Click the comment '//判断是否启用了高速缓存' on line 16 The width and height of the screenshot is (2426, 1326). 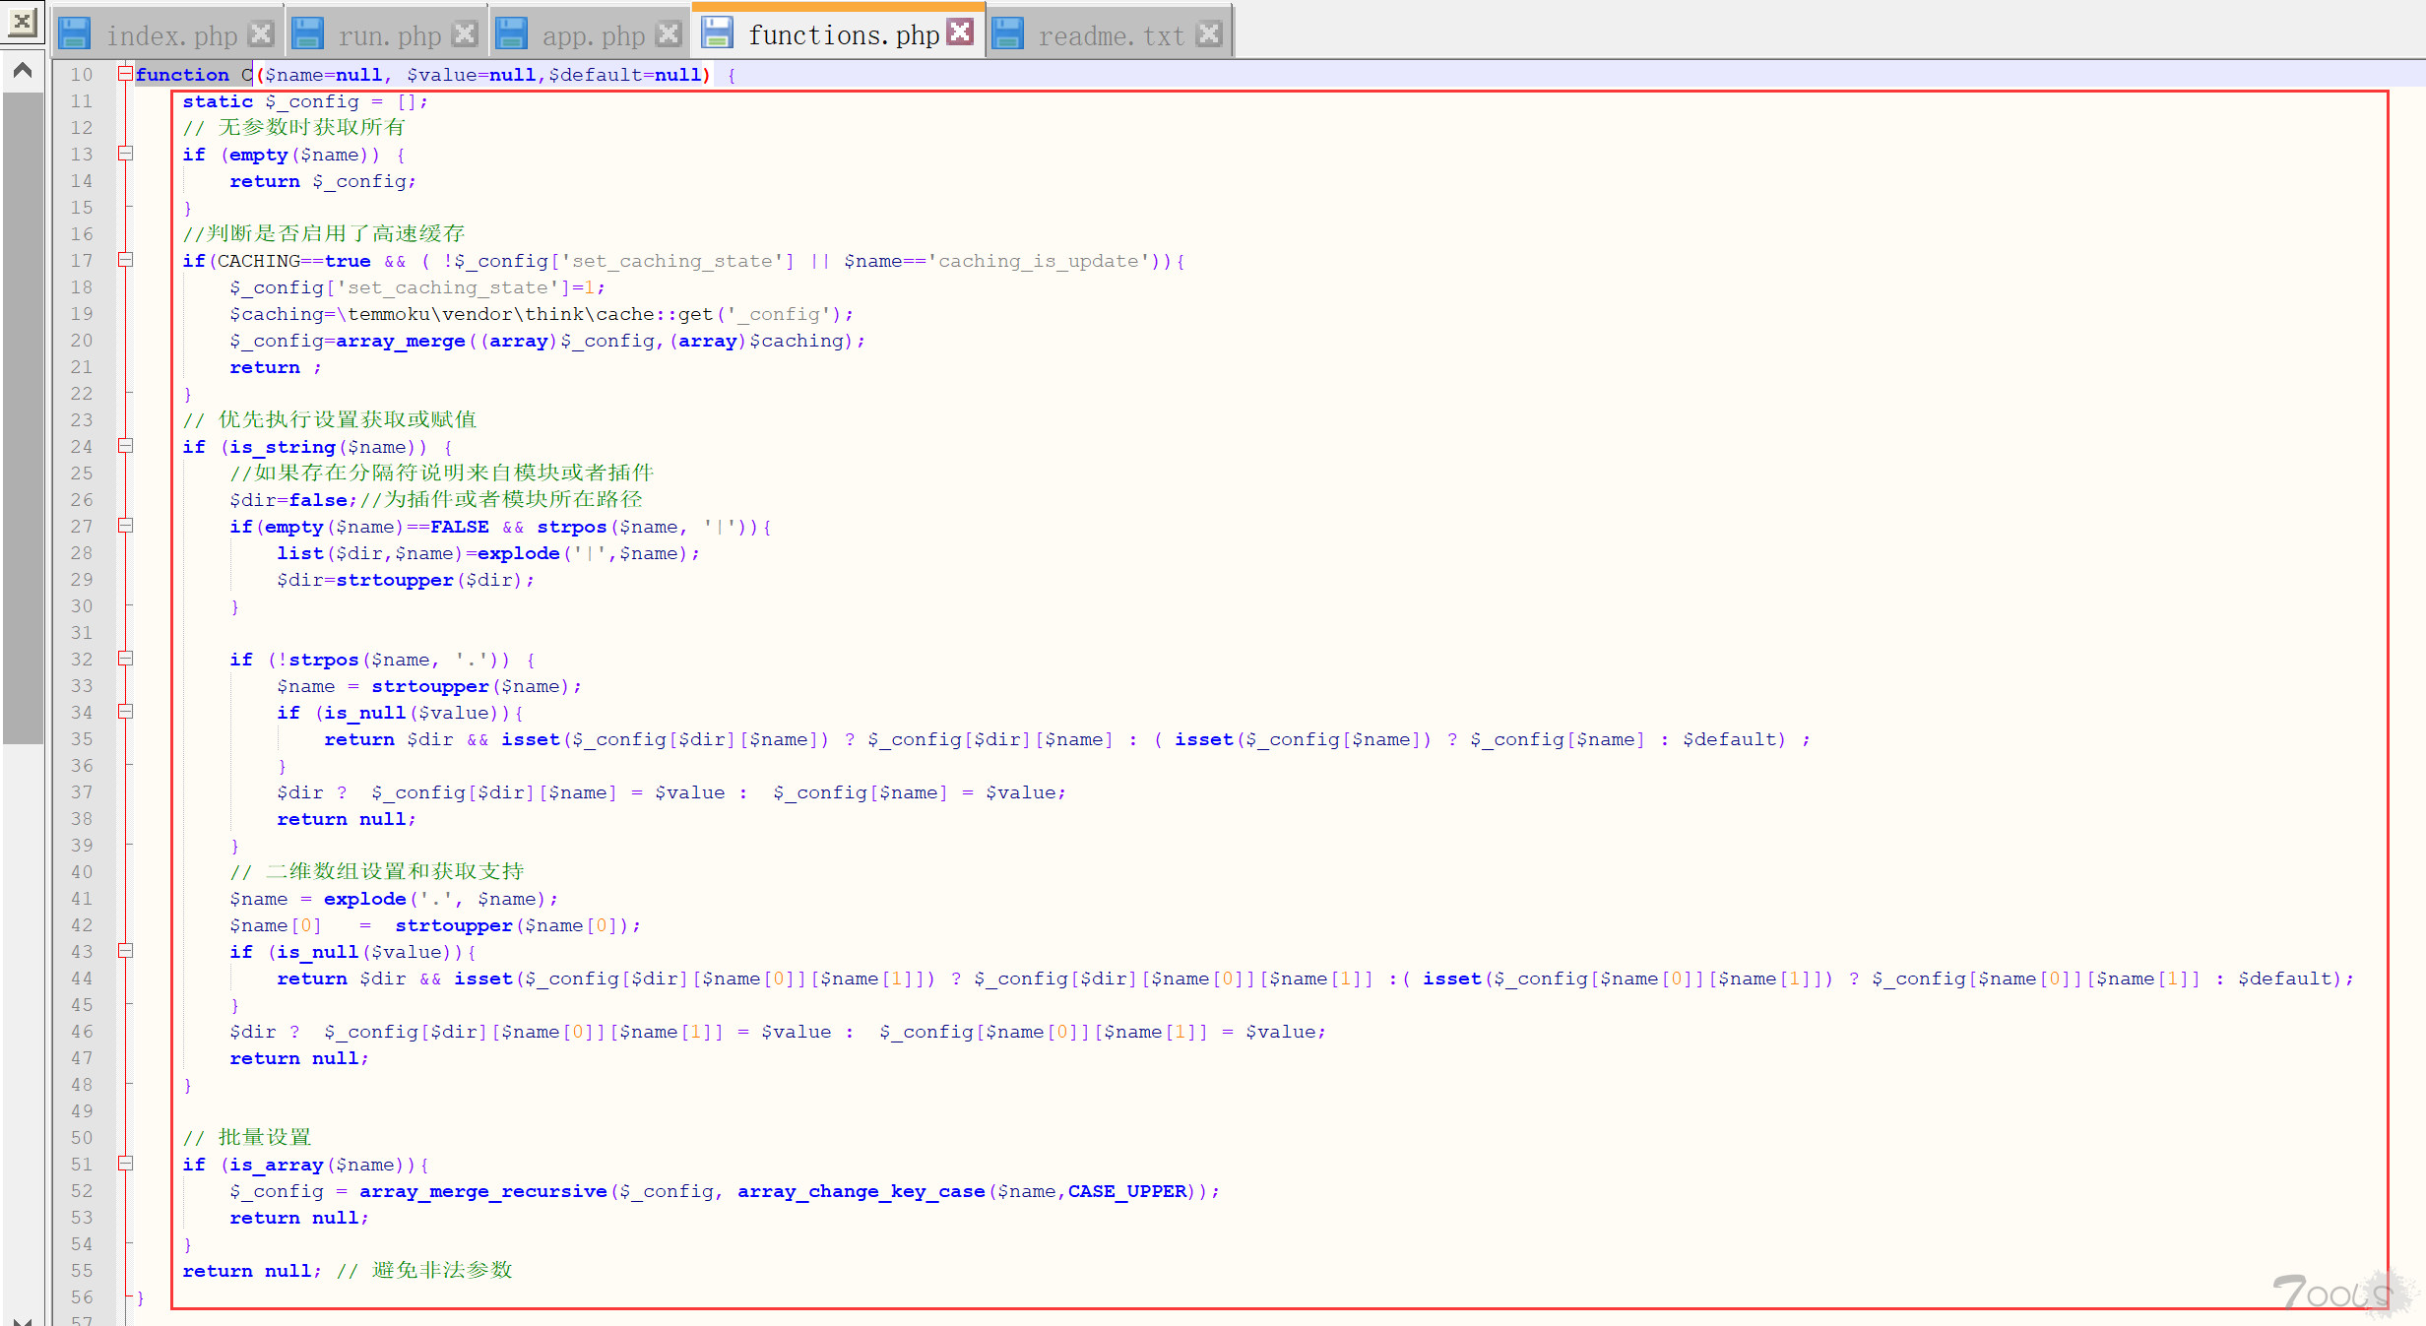pos(324,233)
